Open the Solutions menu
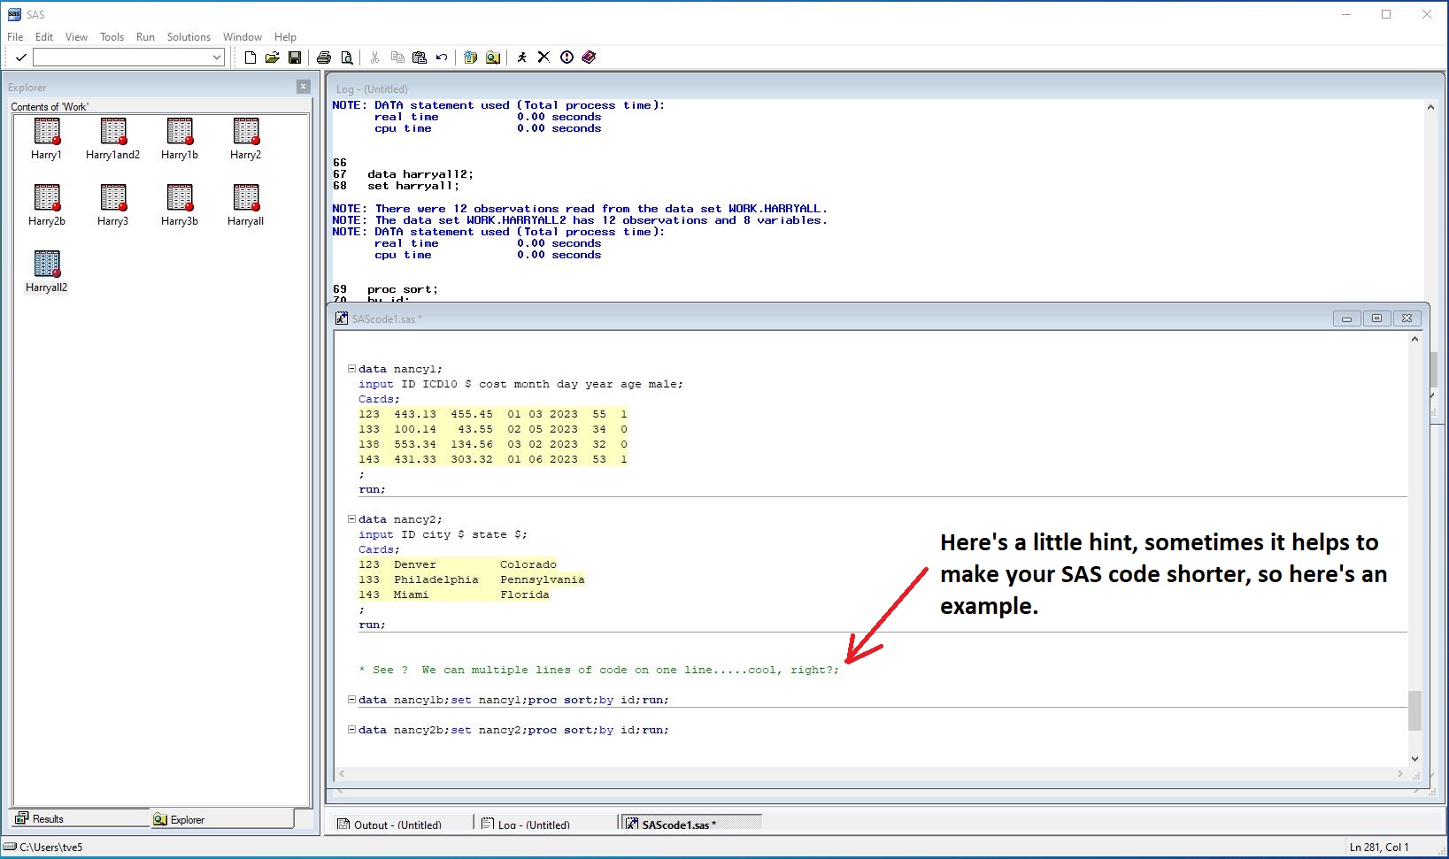 pos(189,37)
